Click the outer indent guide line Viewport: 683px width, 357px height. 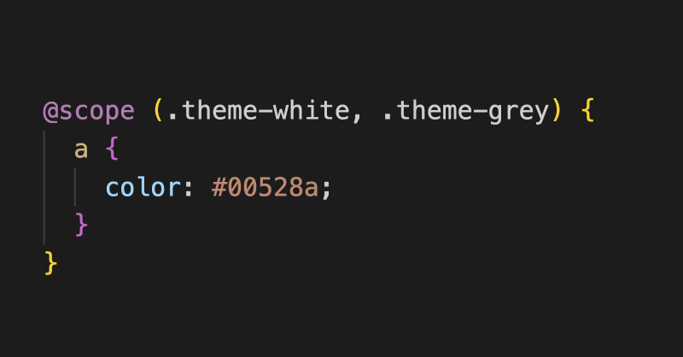click(x=44, y=187)
